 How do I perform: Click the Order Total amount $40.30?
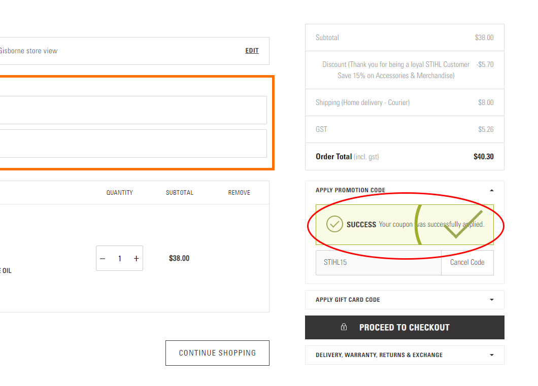[x=483, y=157]
